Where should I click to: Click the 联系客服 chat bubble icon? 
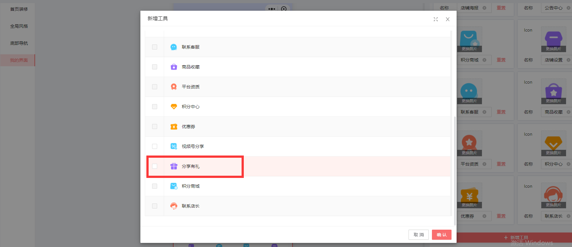(x=174, y=47)
